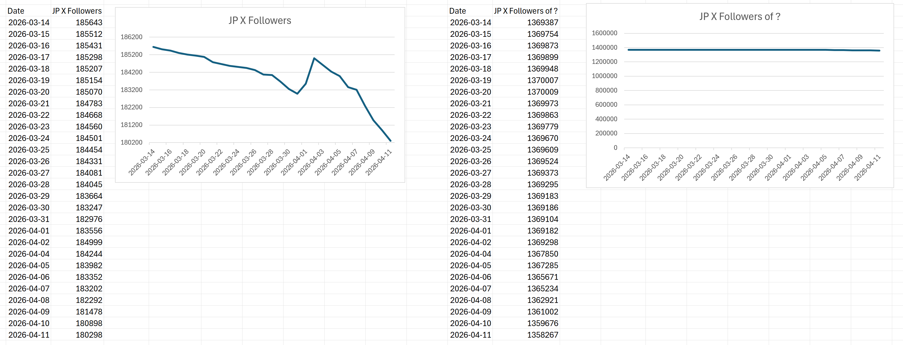Click the 1600000 axis label in right chart
This screenshot has width=903, height=345.
[x=604, y=33]
